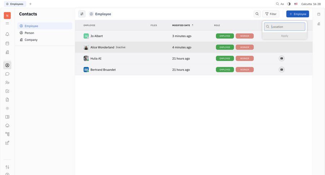Open the orange N workspace avatar
This screenshot has width=325, height=175.
point(7,16)
